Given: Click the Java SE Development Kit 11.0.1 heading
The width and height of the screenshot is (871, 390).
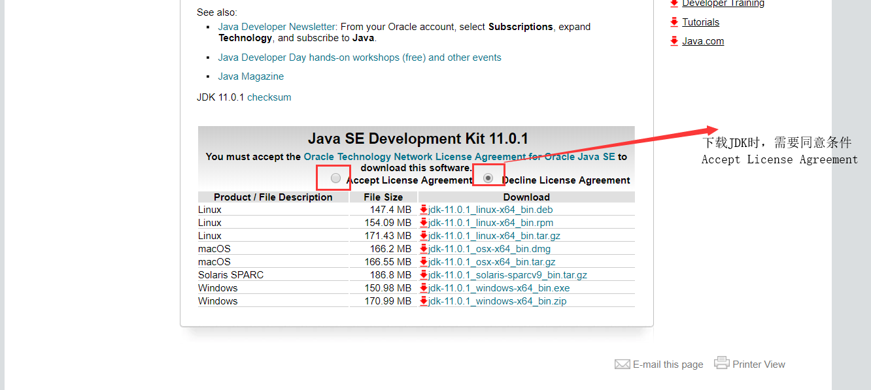Looking at the screenshot, I should pos(418,138).
